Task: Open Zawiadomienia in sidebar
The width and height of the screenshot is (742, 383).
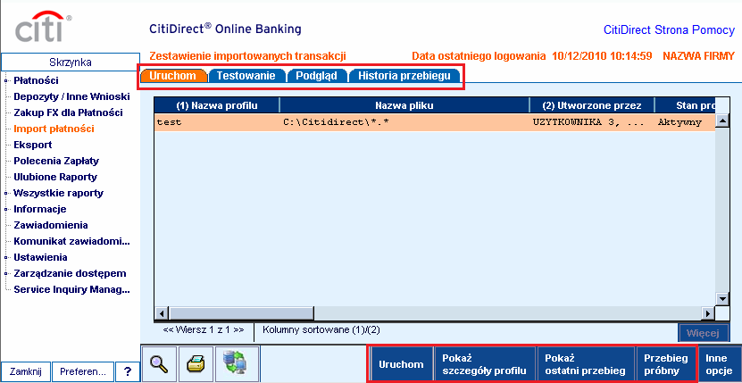Action: [51, 225]
